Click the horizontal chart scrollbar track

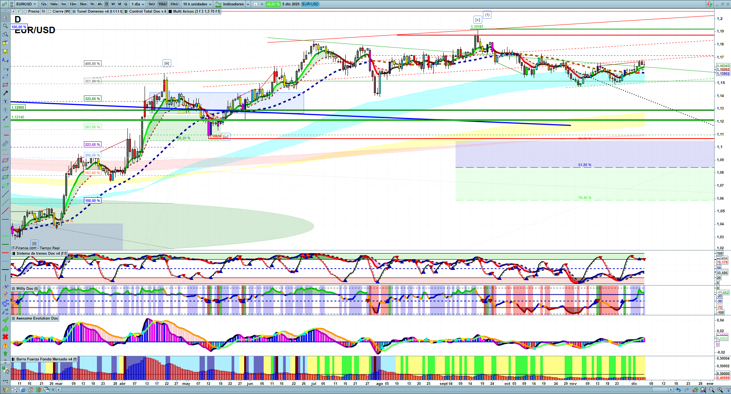[x=364, y=390]
